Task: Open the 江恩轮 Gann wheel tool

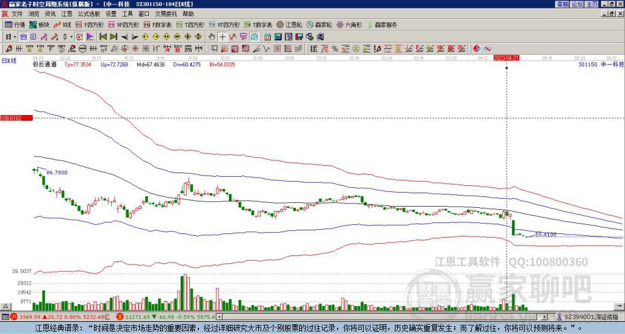Action: pos(290,24)
